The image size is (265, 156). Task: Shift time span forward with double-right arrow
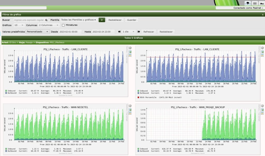139,32
